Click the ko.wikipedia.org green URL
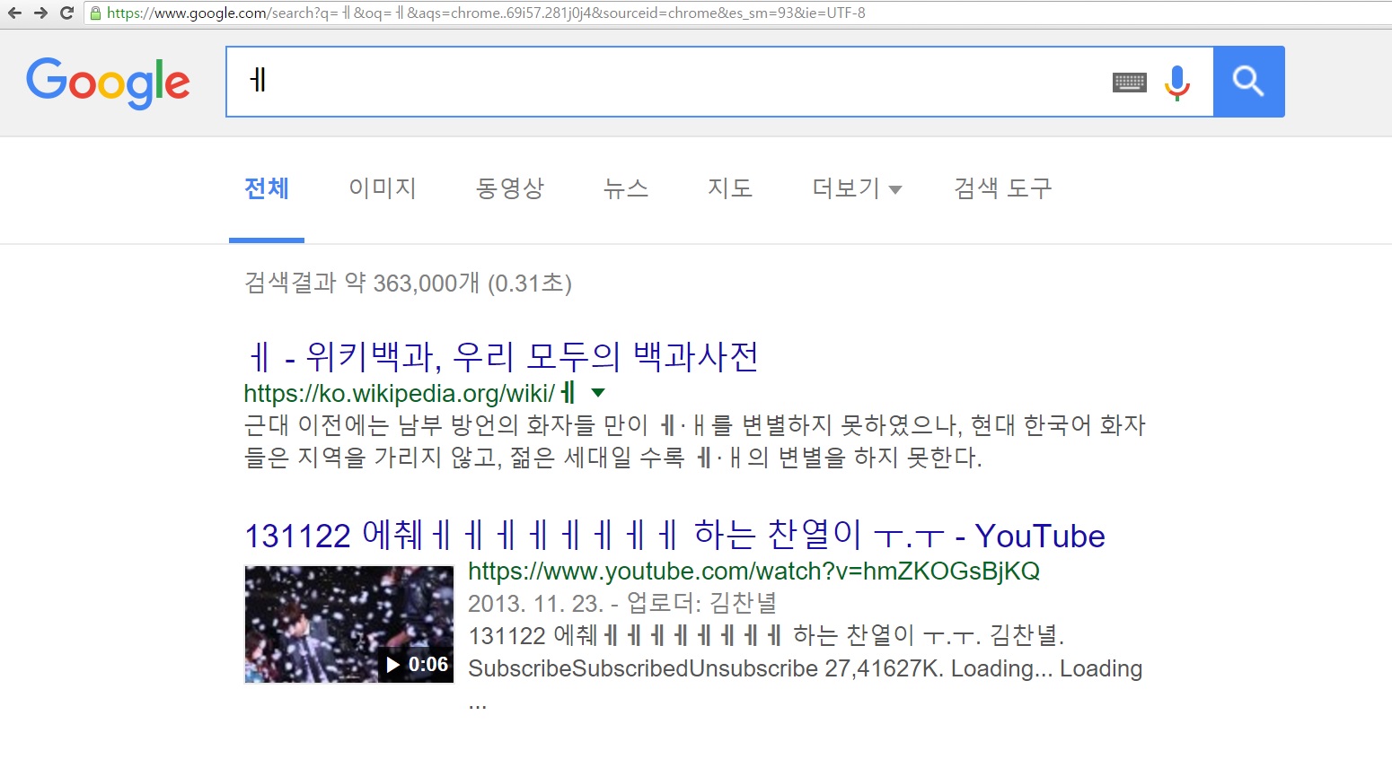The width and height of the screenshot is (1392, 759). pos(410,393)
